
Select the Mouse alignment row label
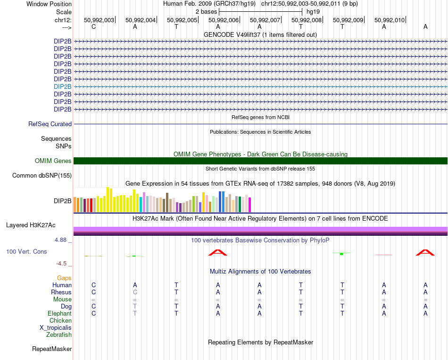click(62, 300)
